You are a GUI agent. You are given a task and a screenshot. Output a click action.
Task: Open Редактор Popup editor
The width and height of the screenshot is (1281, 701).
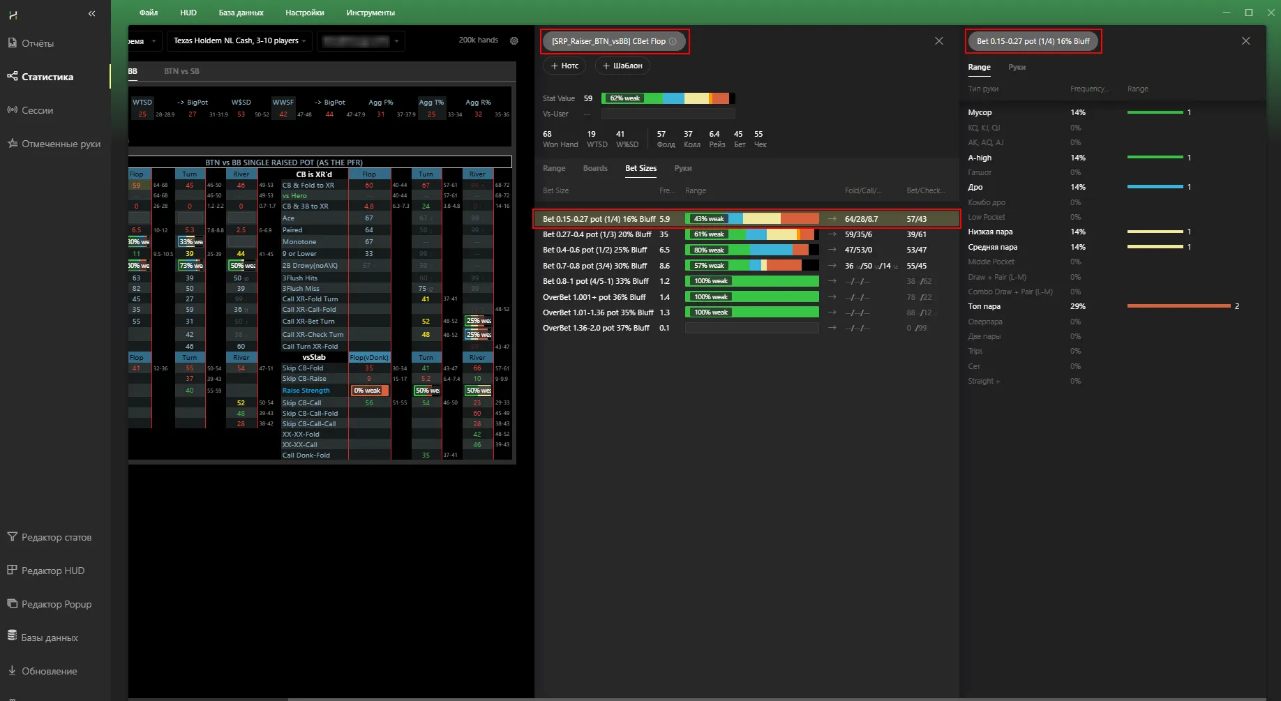50,604
